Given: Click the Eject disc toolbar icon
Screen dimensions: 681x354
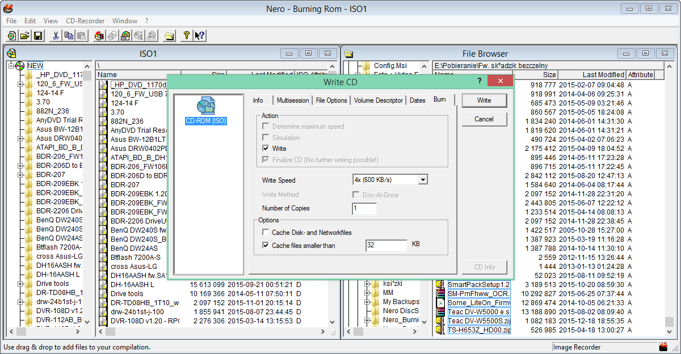Looking at the screenshot, I should 152,36.
